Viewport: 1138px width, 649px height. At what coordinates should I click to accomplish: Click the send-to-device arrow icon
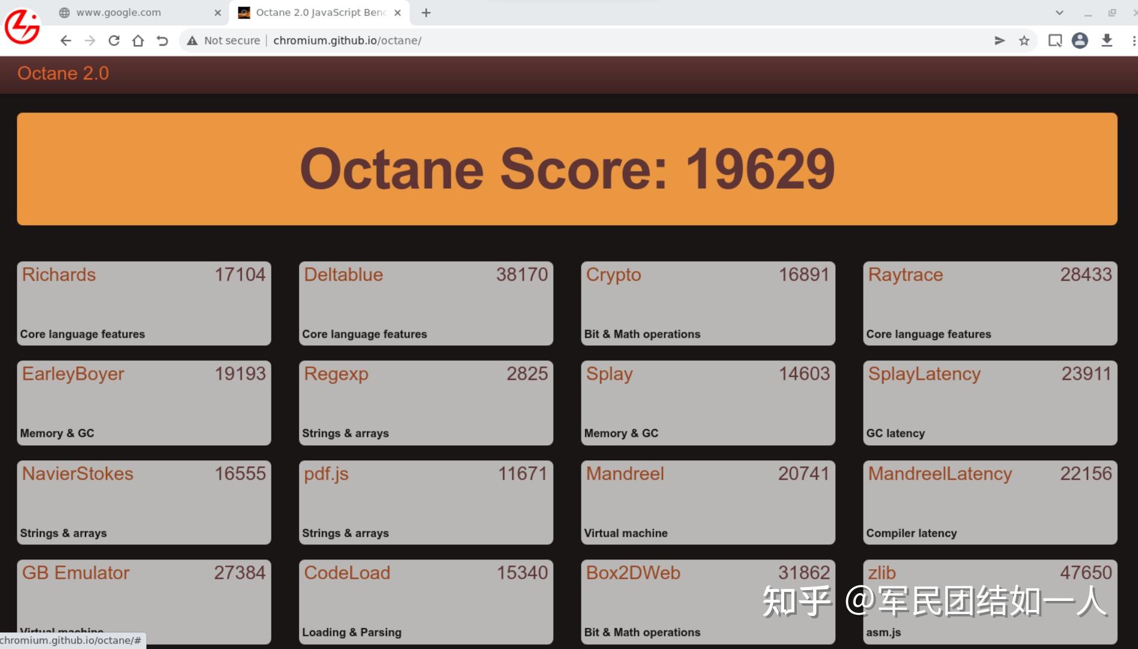pyautogui.click(x=999, y=40)
